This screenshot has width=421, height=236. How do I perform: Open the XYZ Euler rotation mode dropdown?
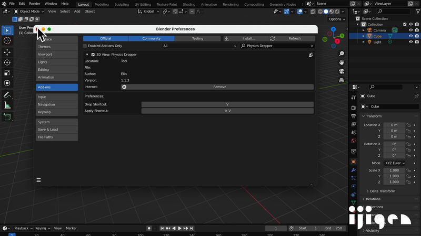tap(394, 163)
